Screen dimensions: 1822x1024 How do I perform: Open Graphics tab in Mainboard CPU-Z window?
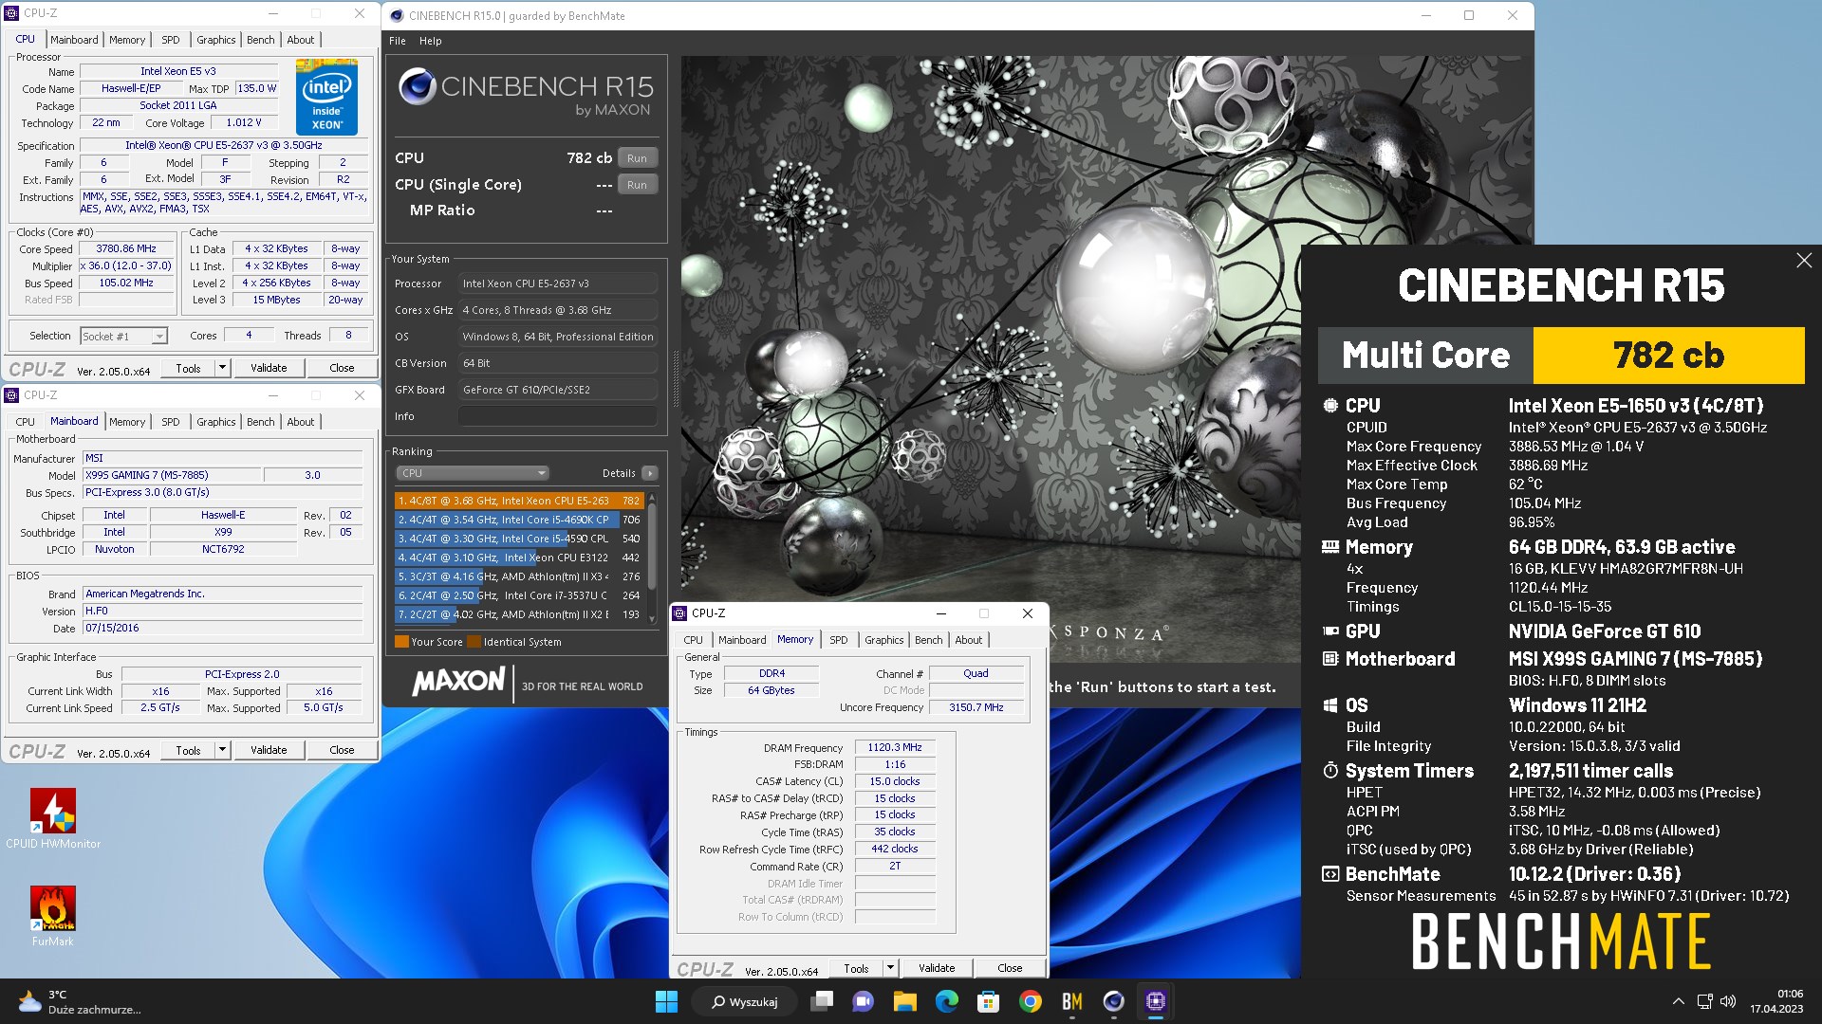pos(216,422)
